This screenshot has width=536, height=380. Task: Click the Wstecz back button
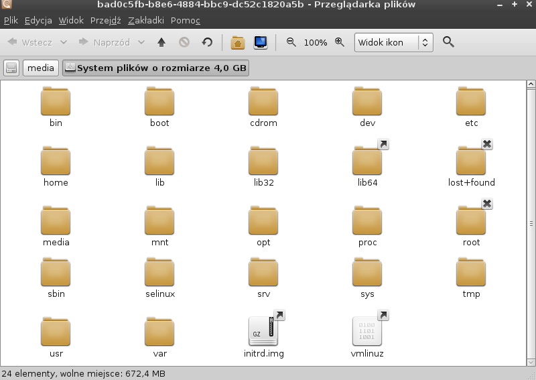click(30, 42)
